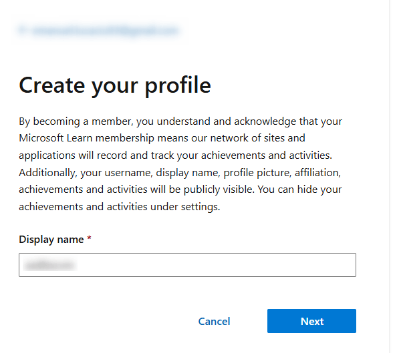This screenshot has height=353, width=393.
Task: Click the paragraph starting 'By becoming a member'
Action: [180, 164]
